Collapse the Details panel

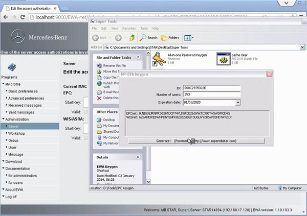click(138, 157)
